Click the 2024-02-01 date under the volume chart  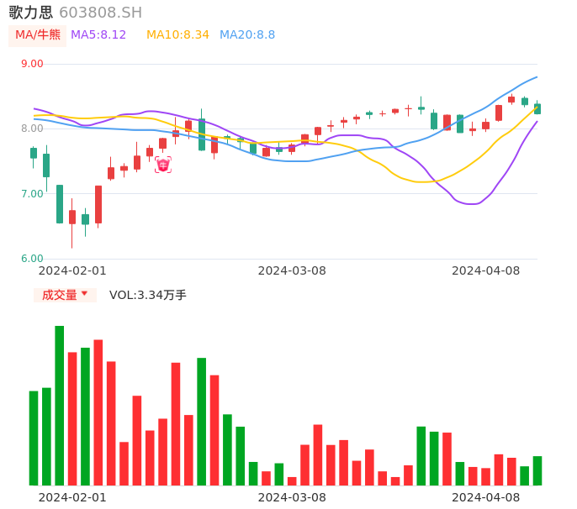point(72,497)
